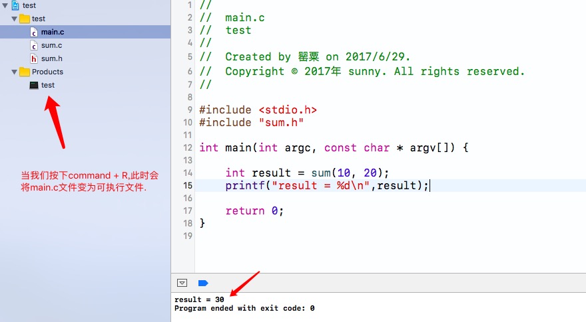This screenshot has width=586, height=322.
Task: Click console output 'result = 30'
Action: coord(199,299)
